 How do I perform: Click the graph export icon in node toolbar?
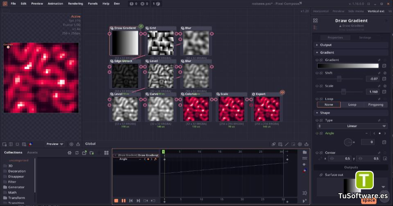(307, 144)
